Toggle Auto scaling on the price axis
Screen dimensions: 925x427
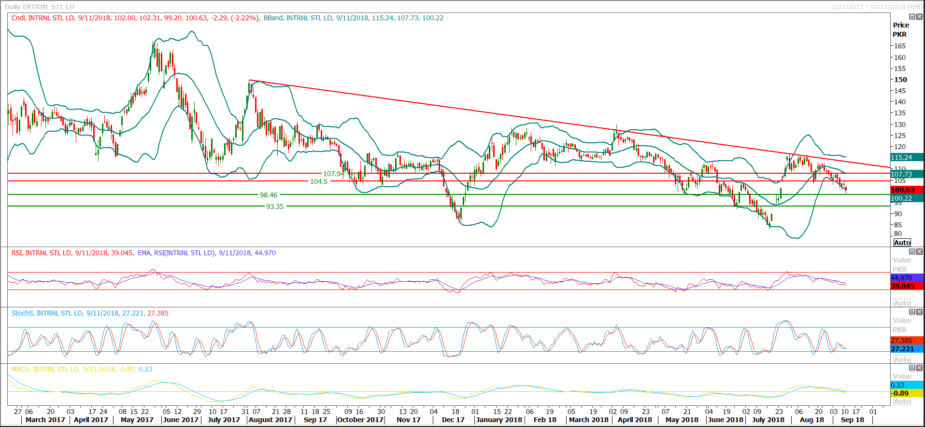902,243
